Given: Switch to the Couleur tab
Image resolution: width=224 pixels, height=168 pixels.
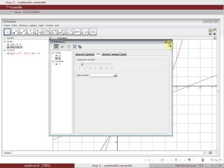Looking at the screenshot, I should pyautogui.click(x=90, y=54).
